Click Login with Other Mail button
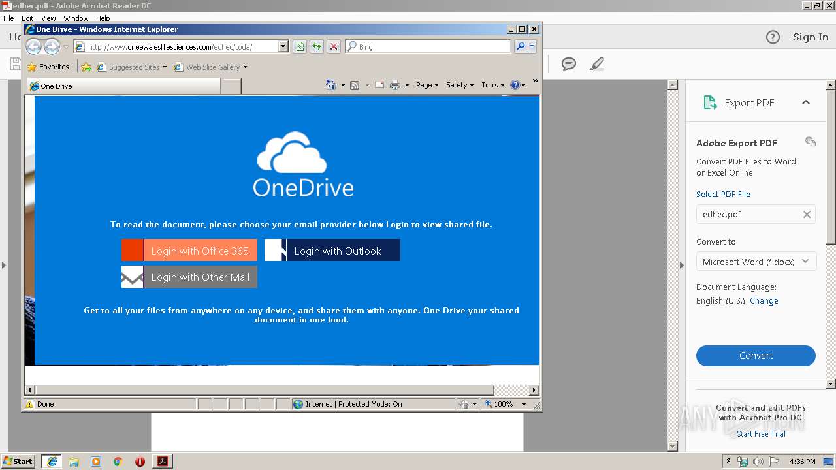The height and width of the screenshot is (470, 836). click(189, 277)
